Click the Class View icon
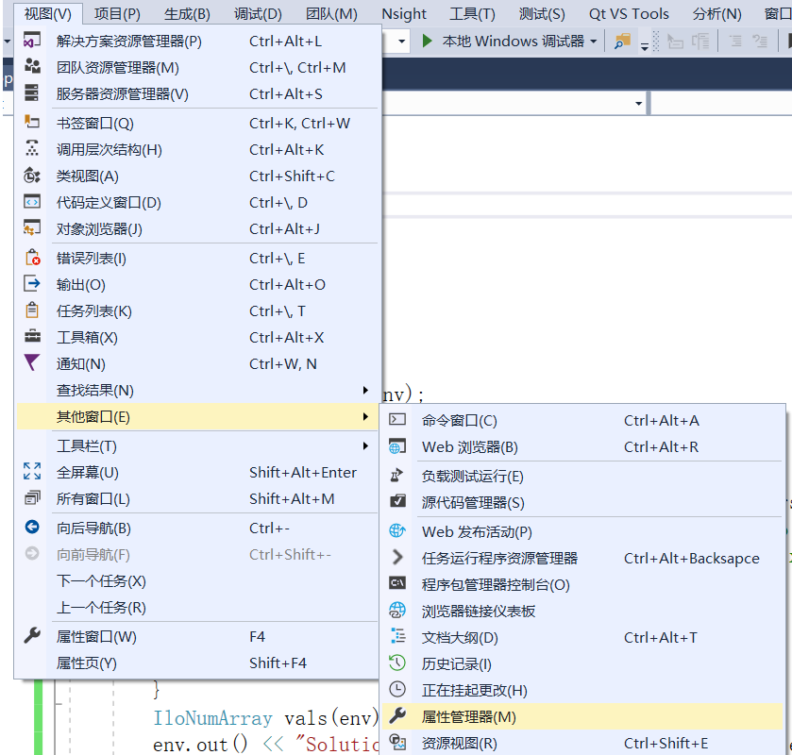 (32, 176)
